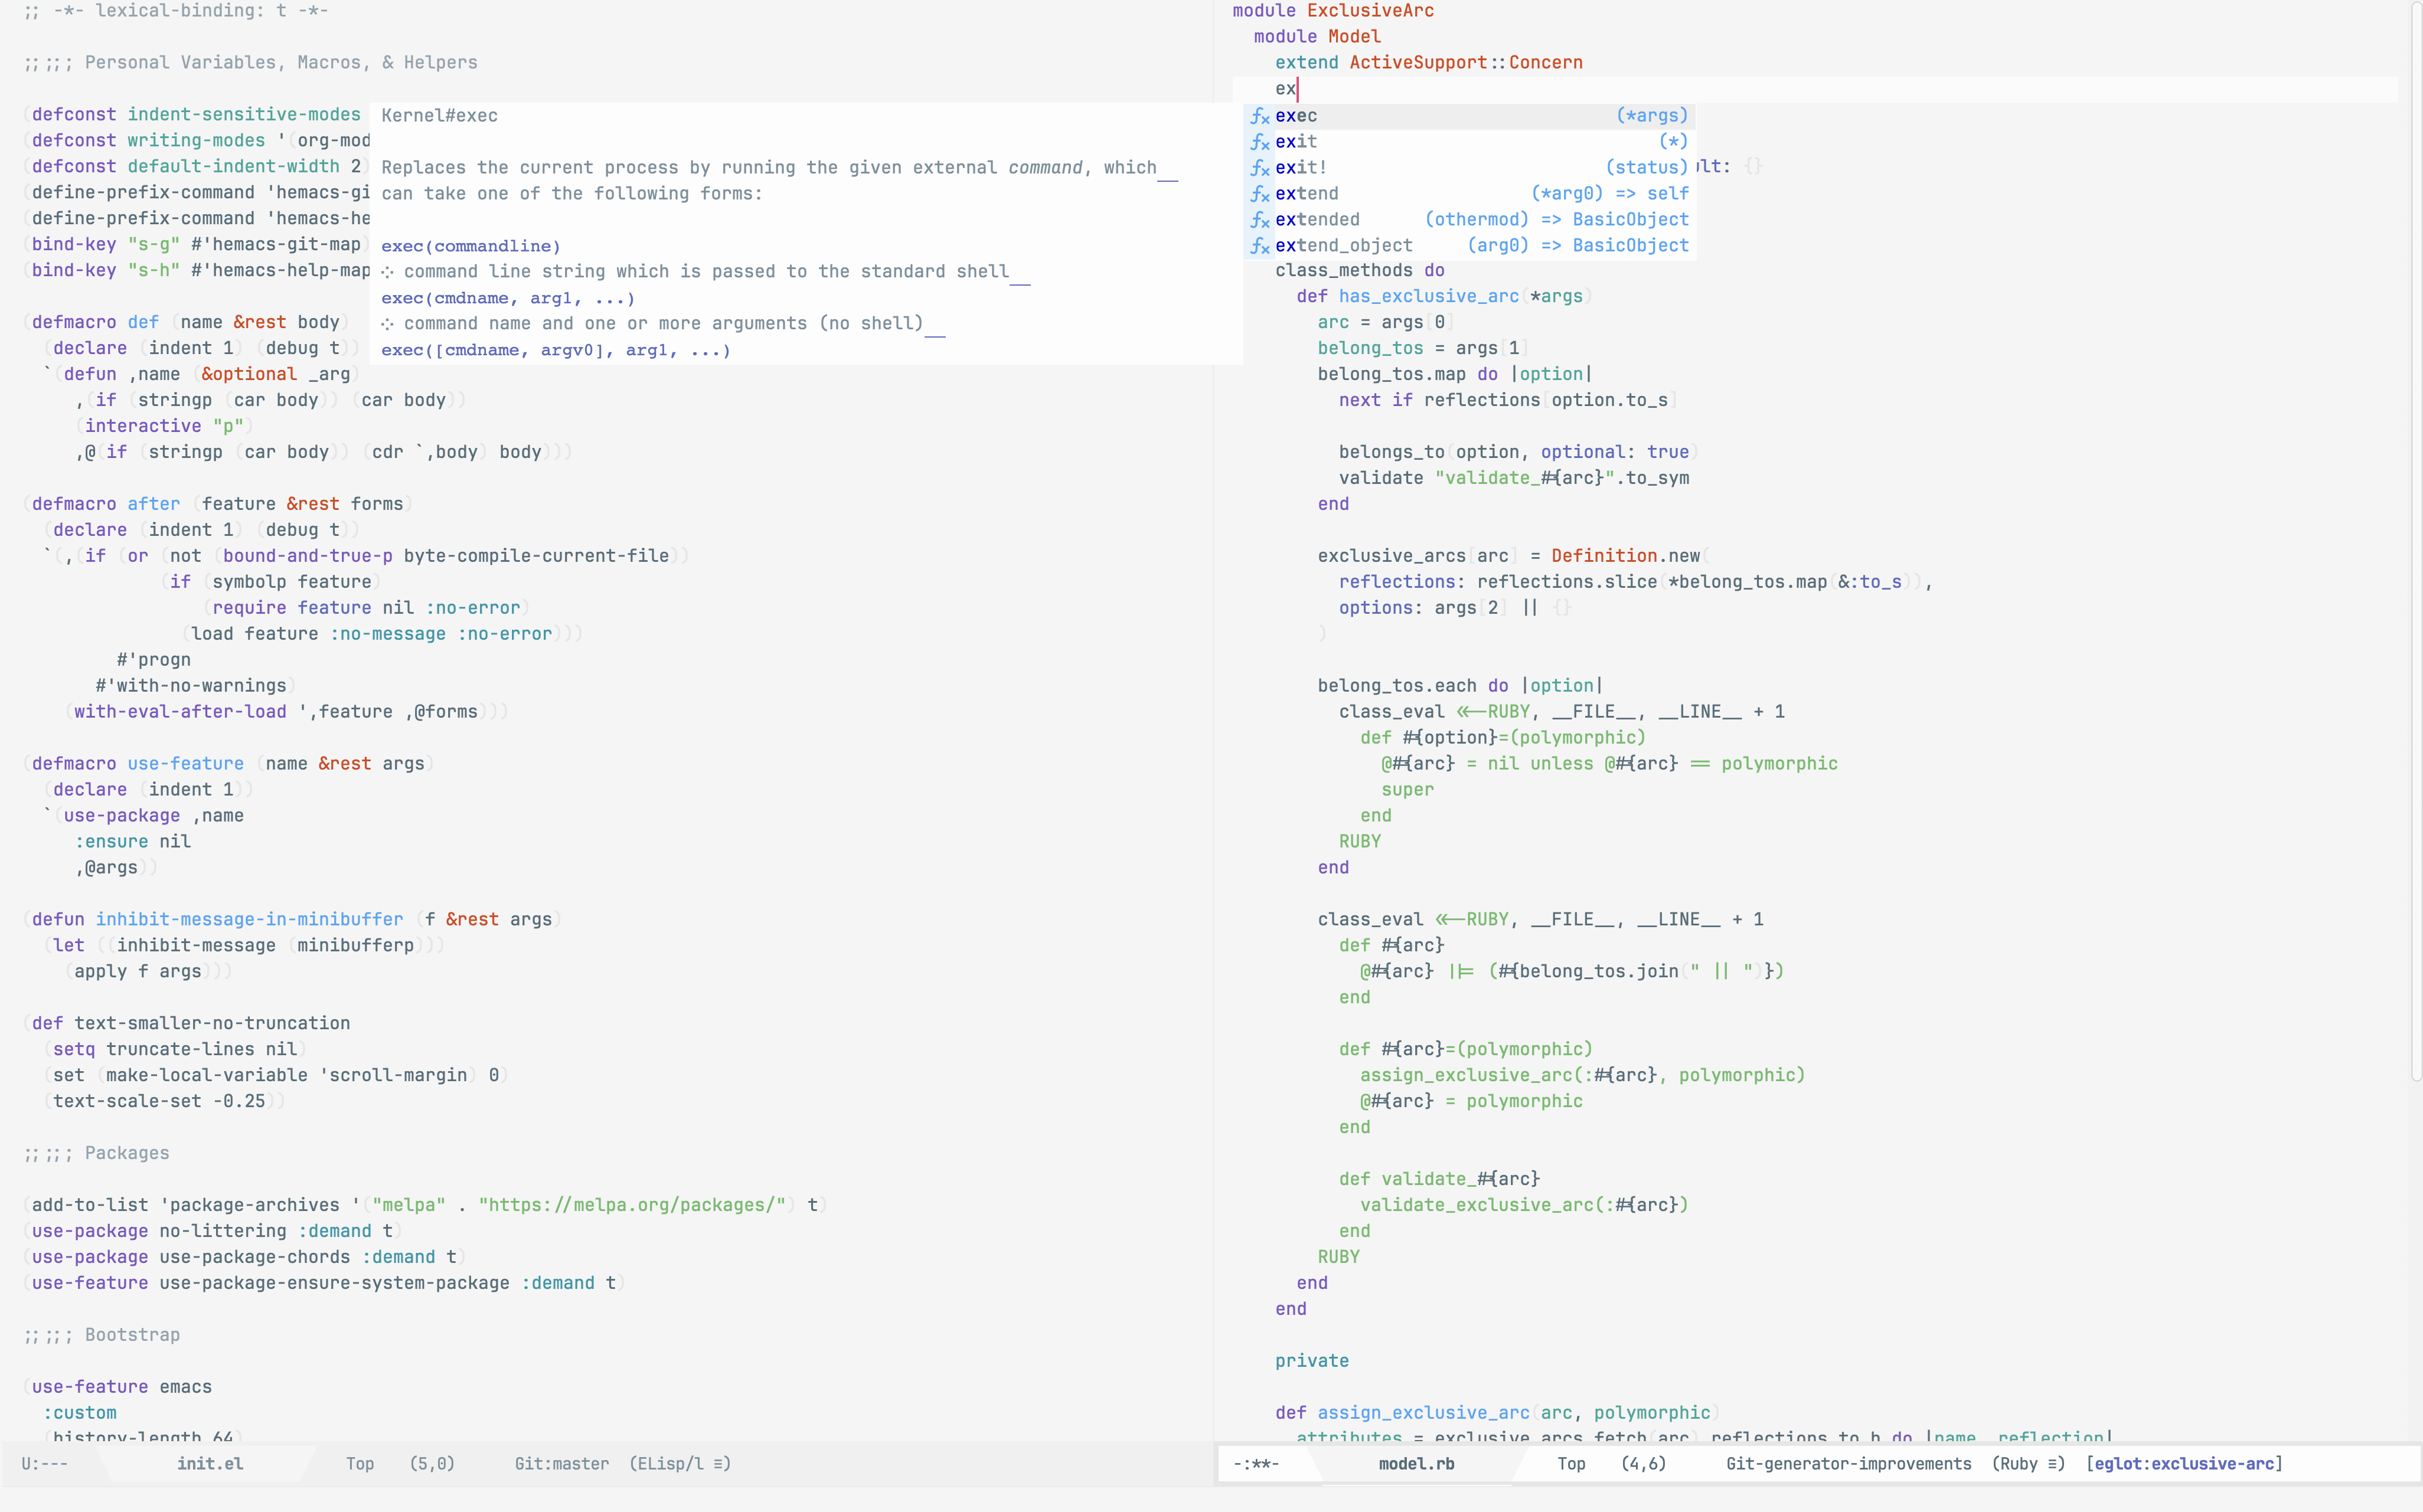Click the Git:master branch indicator
The image size is (2423, 1512).
[561, 1464]
